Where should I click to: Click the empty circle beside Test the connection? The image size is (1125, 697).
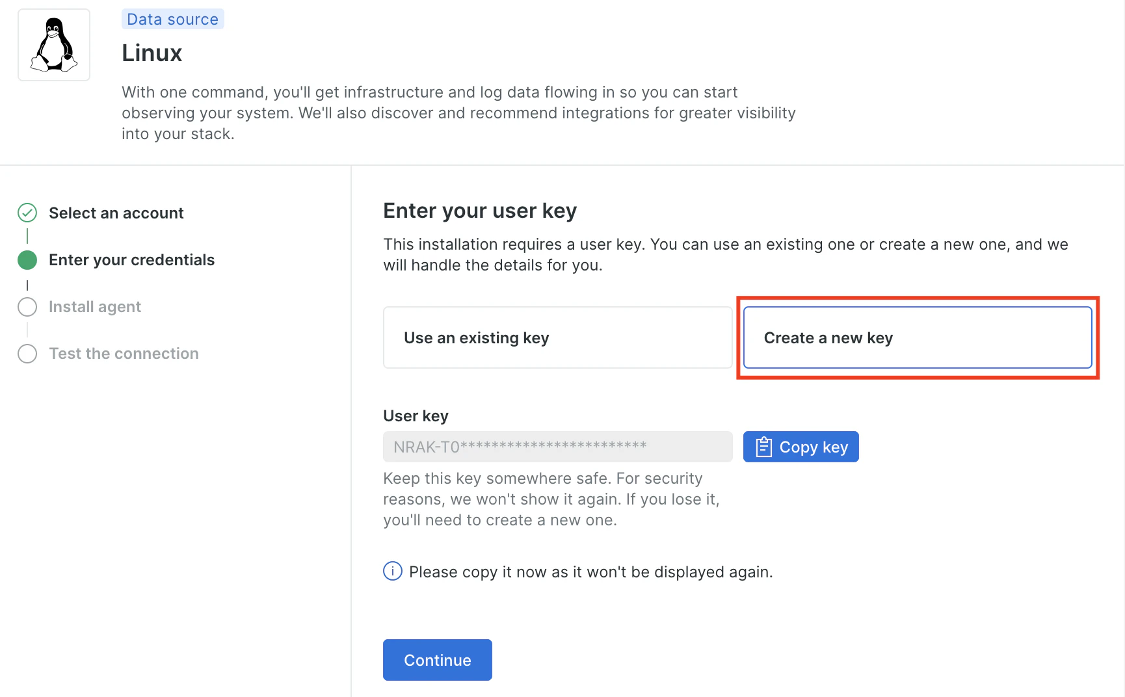coord(27,354)
